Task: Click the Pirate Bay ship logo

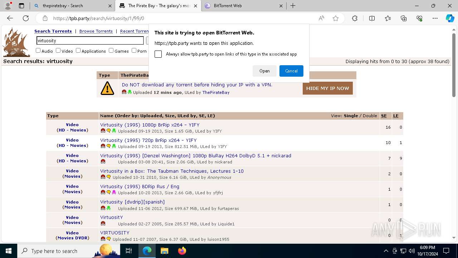Action: [16, 42]
